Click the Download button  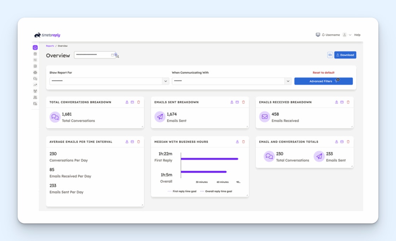[x=345, y=55]
